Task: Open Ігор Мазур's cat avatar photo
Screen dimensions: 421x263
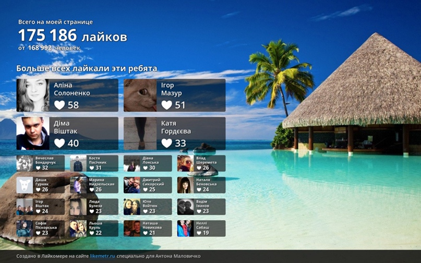Action: [140, 95]
